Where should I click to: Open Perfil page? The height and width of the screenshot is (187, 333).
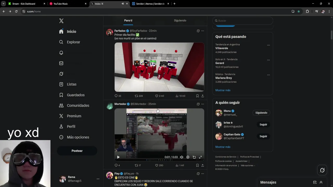pyautogui.click(x=67, y=126)
